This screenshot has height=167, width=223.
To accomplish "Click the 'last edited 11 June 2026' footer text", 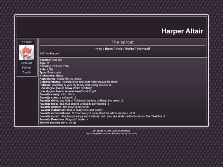I will coord(111,131).
